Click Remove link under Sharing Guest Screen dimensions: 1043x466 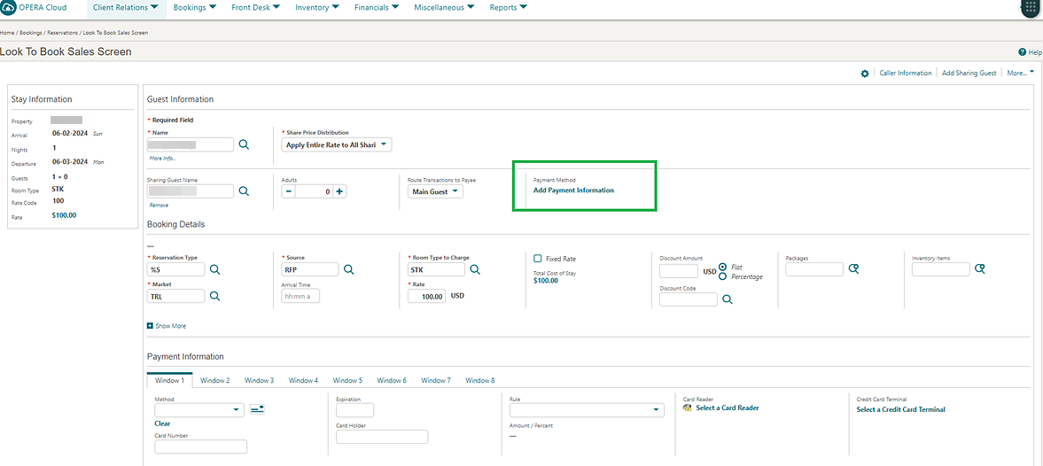coord(159,205)
